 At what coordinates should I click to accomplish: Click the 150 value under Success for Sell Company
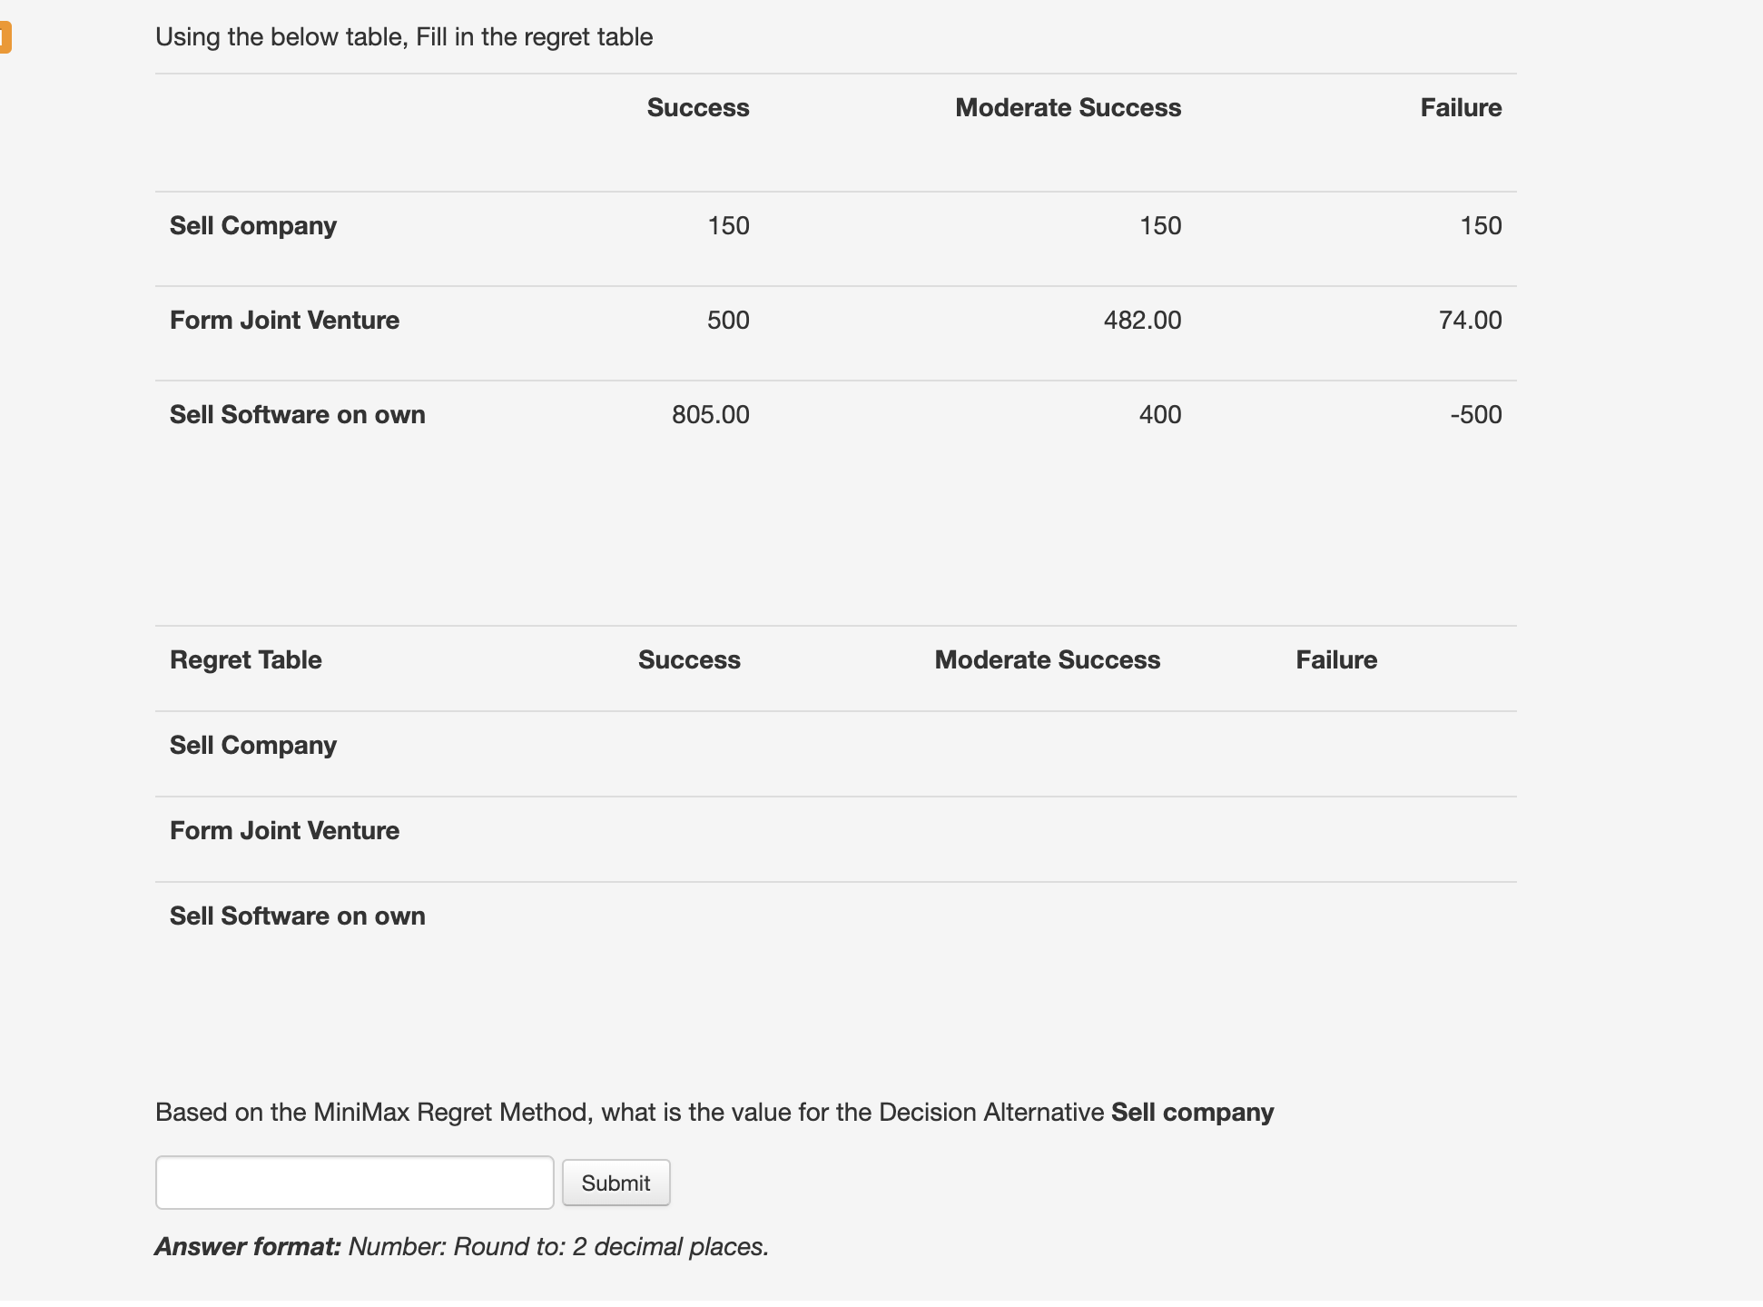[x=729, y=225]
